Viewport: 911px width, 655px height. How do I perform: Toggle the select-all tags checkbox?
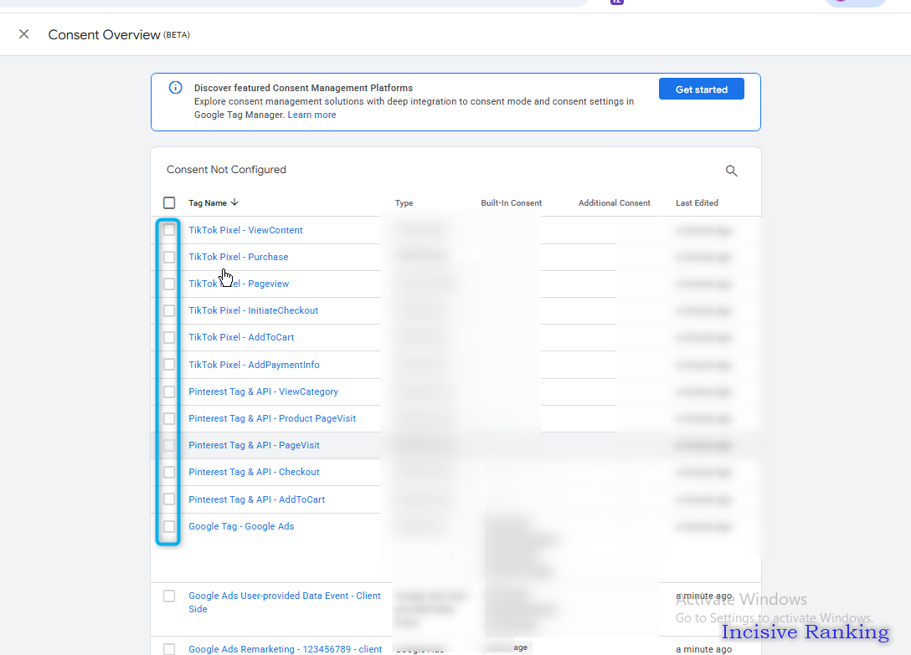point(169,202)
